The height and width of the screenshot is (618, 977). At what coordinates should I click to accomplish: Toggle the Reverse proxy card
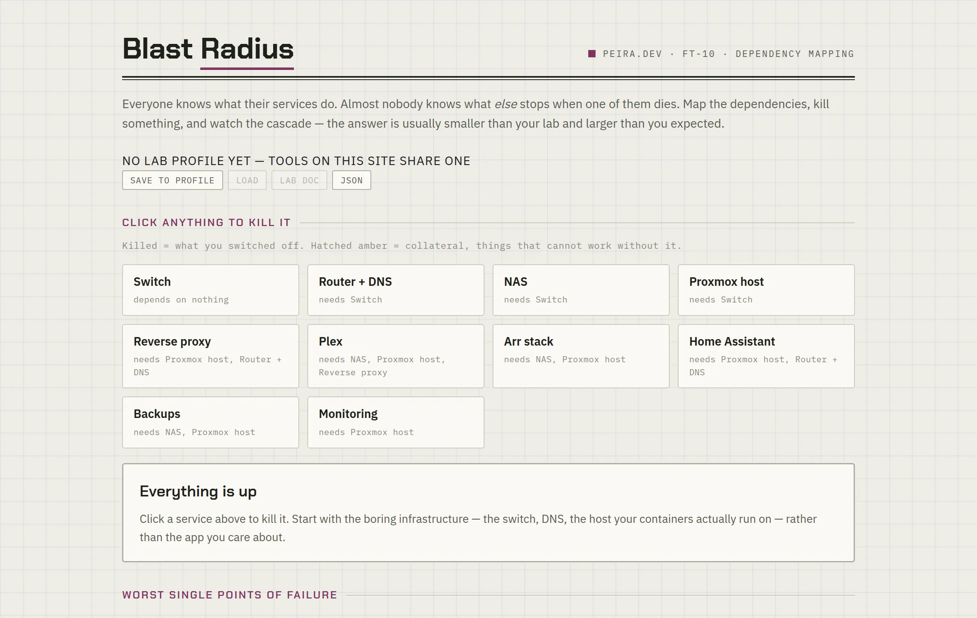(x=210, y=356)
